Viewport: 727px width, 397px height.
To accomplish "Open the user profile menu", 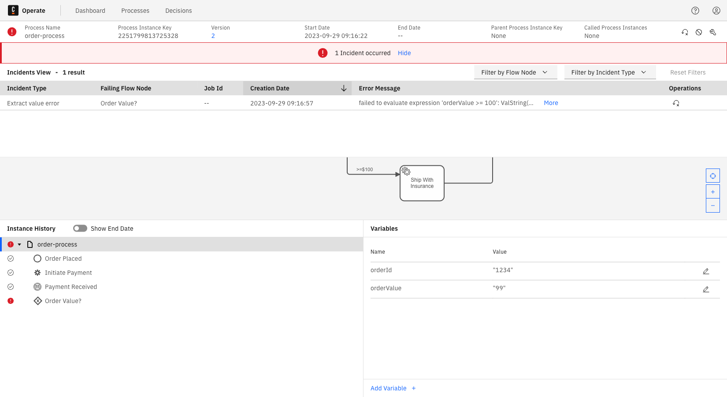I will pos(716,10).
